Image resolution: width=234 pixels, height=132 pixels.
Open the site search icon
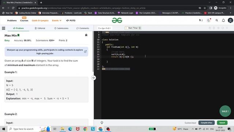pyautogui.click(x=217, y=21)
